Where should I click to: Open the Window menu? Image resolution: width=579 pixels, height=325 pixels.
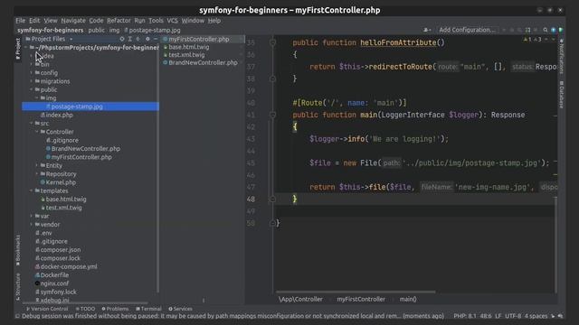[x=193, y=21]
